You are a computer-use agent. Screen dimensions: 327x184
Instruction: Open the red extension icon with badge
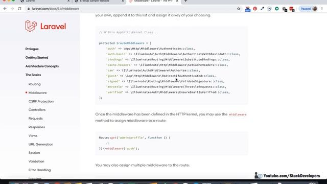(x=292, y=9)
